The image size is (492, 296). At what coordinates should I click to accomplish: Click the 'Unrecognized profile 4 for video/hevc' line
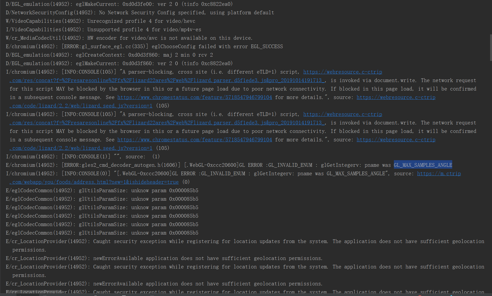click(x=101, y=21)
